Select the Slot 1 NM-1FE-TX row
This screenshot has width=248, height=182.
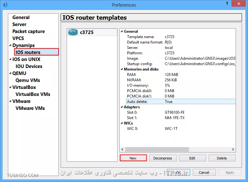[x=181, y=118]
